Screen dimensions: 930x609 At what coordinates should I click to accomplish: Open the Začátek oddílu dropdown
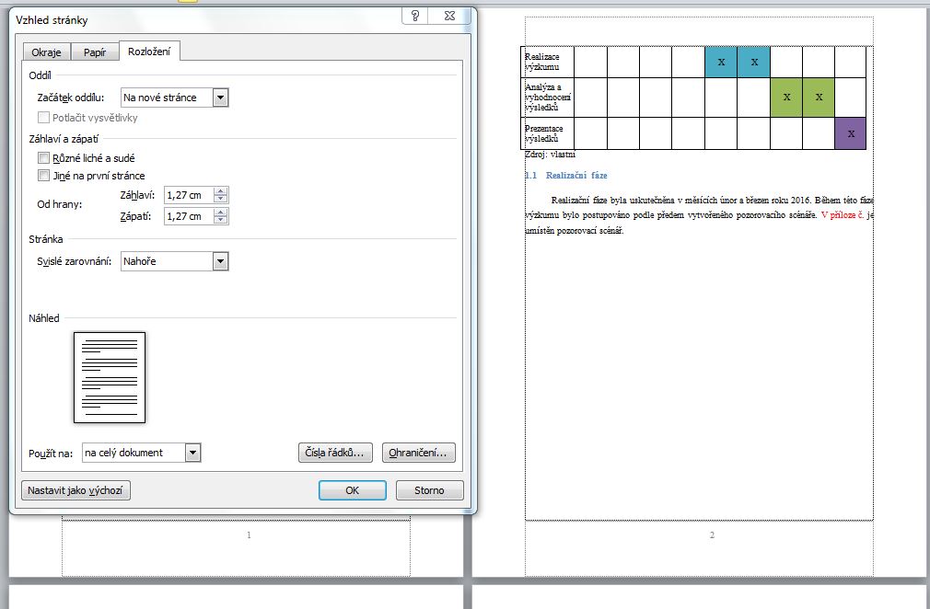220,98
